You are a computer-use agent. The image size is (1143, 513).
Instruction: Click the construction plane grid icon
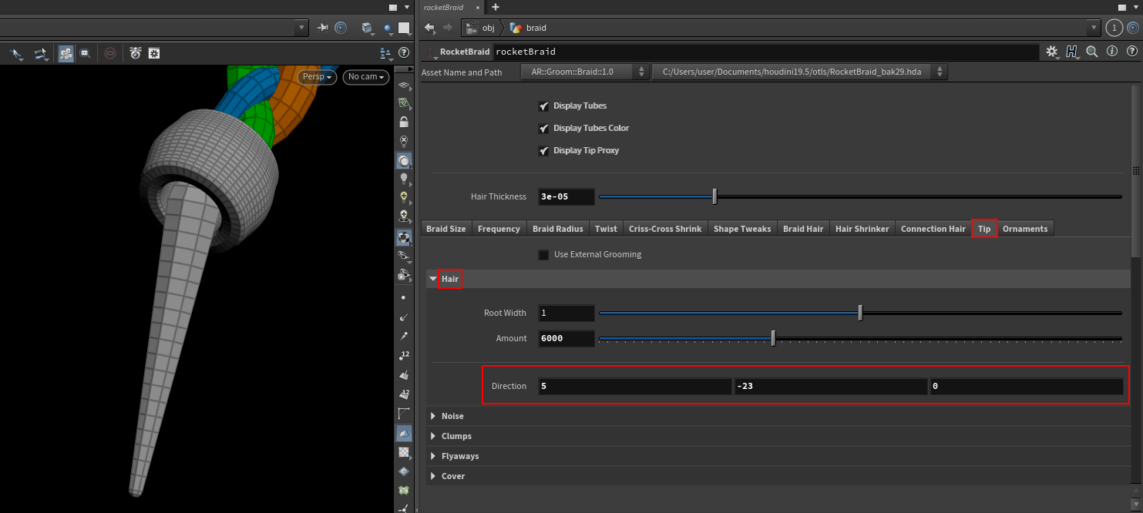[x=404, y=85]
